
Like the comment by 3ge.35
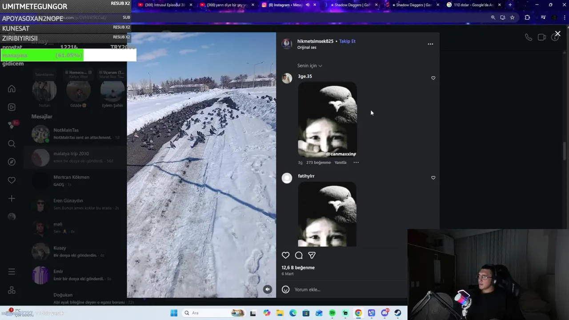point(433,78)
